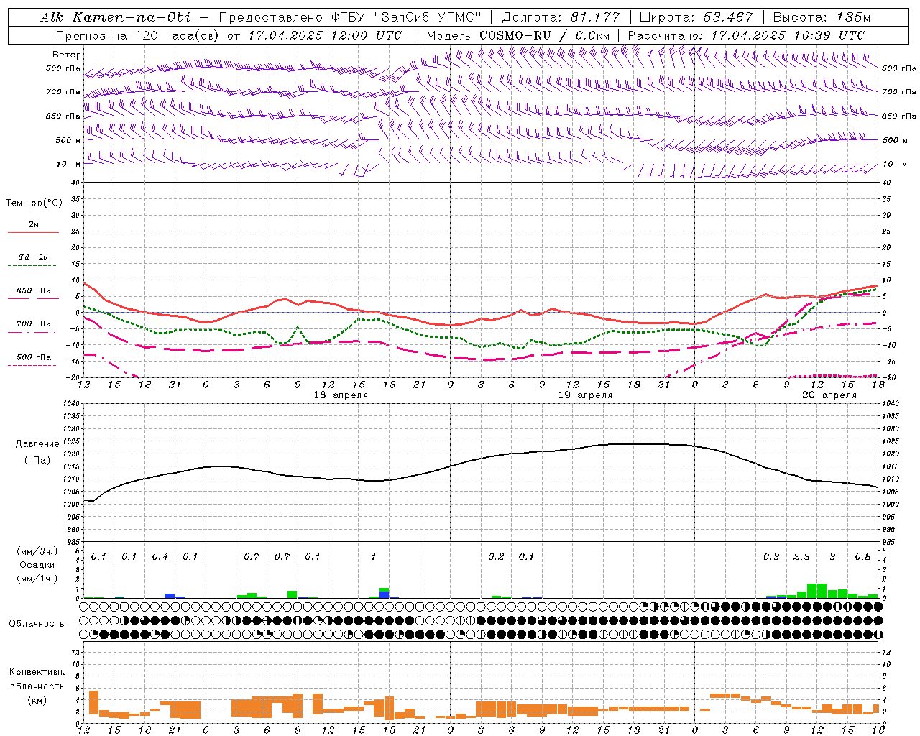Viewport: 920px width, 736px height.
Task: Click the 0.2 precipitation value
Action: (x=496, y=557)
